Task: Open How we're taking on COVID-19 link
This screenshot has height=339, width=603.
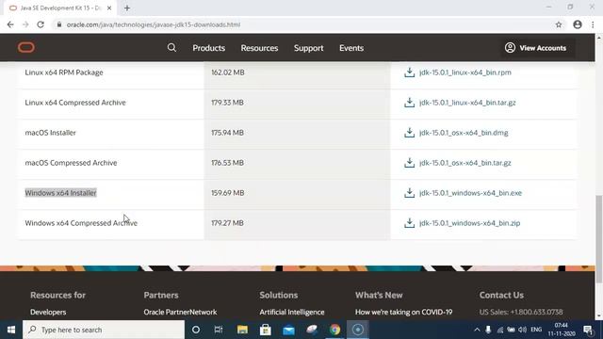Action: coord(403,312)
